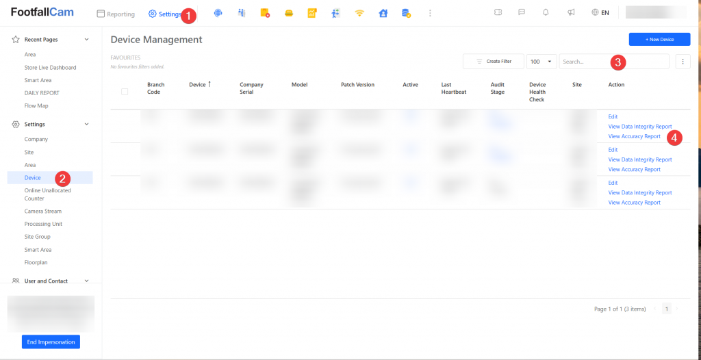
Task: Expand the User and Contact section
Action: tap(87, 281)
